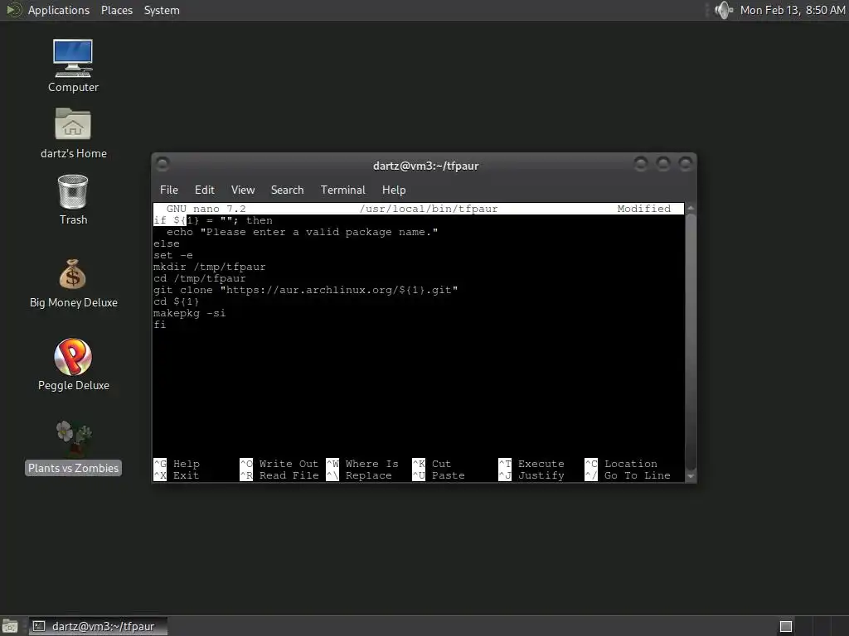
Task: Open the Applications menu
Action: click(x=59, y=10)
